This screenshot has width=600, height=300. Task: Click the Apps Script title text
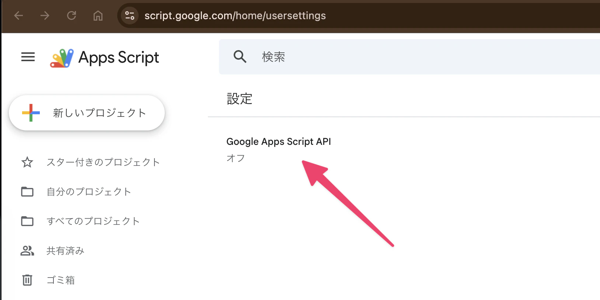pos(119,58)
